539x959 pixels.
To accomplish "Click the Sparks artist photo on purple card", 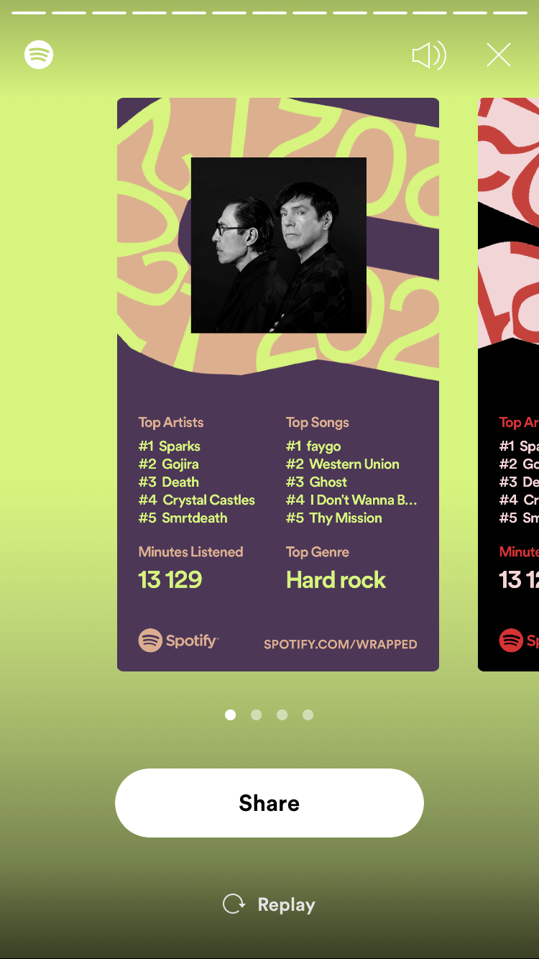I will click(279, 245).
